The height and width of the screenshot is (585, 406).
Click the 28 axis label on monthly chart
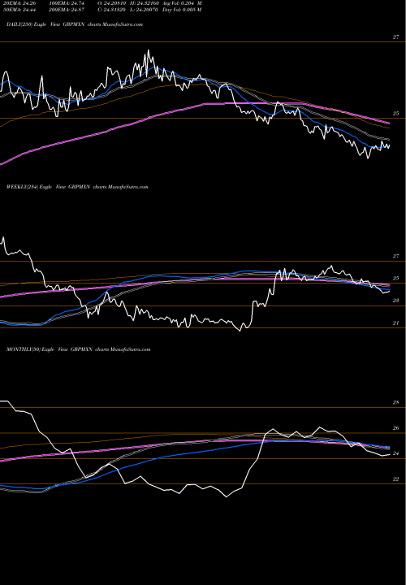click(395, 402)
